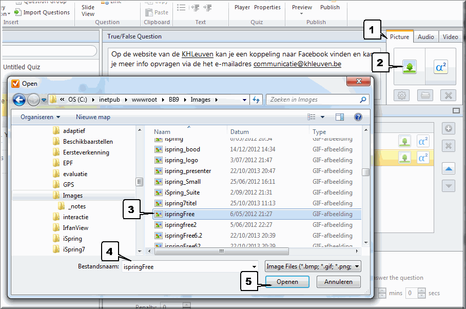Image resolution: width=466 pixels, height=309 pixels.
Task: Open the Image Files type filter dropdown
Action: [x=357, y=266]
